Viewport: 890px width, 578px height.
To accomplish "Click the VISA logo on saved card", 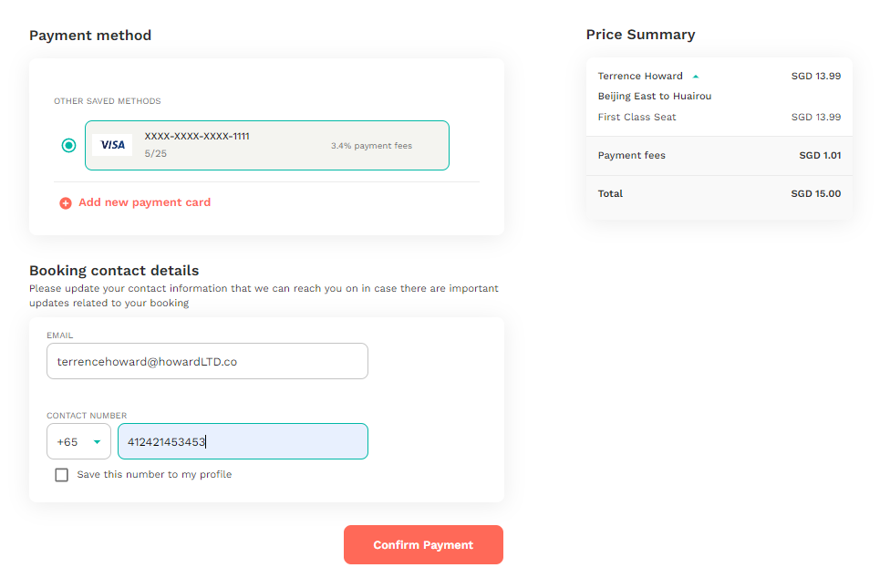I will [112, 145].
